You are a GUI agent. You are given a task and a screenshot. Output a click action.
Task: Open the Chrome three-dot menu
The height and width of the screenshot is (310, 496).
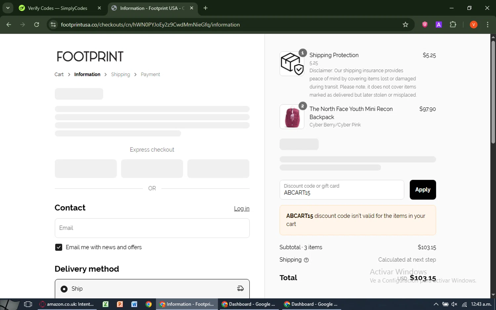[487, 24]
